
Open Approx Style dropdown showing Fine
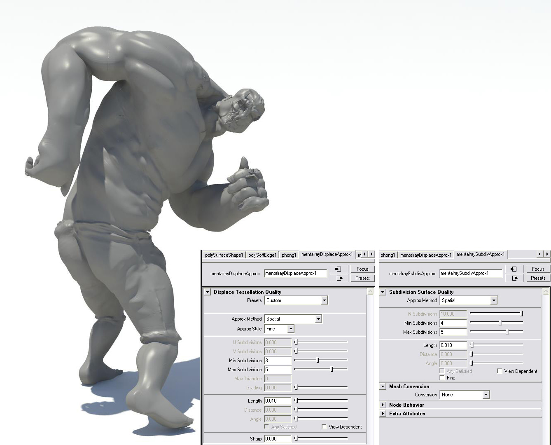pyautogui.click(x=279, y=329)
